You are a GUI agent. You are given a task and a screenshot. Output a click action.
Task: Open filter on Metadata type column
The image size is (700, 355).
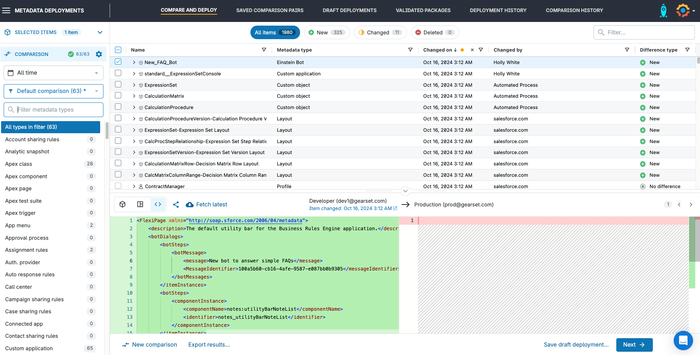point(410,50)
